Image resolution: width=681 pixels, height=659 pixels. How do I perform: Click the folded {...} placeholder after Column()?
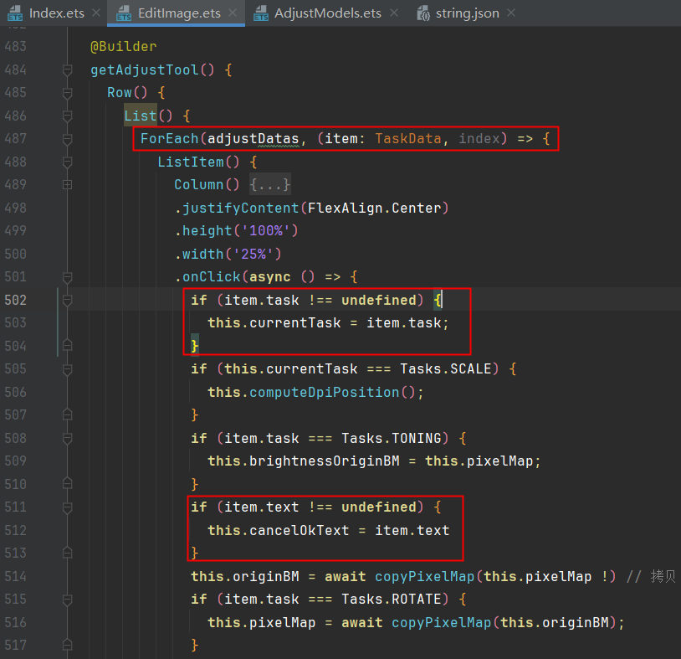[269, 185]
